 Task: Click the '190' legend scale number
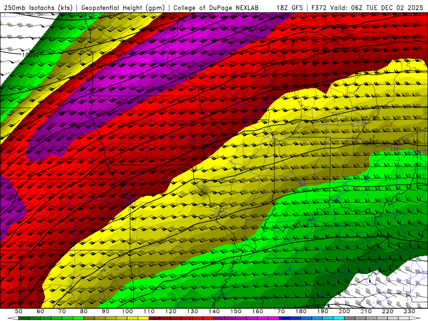pyautogui.click(x=323, y=311)
